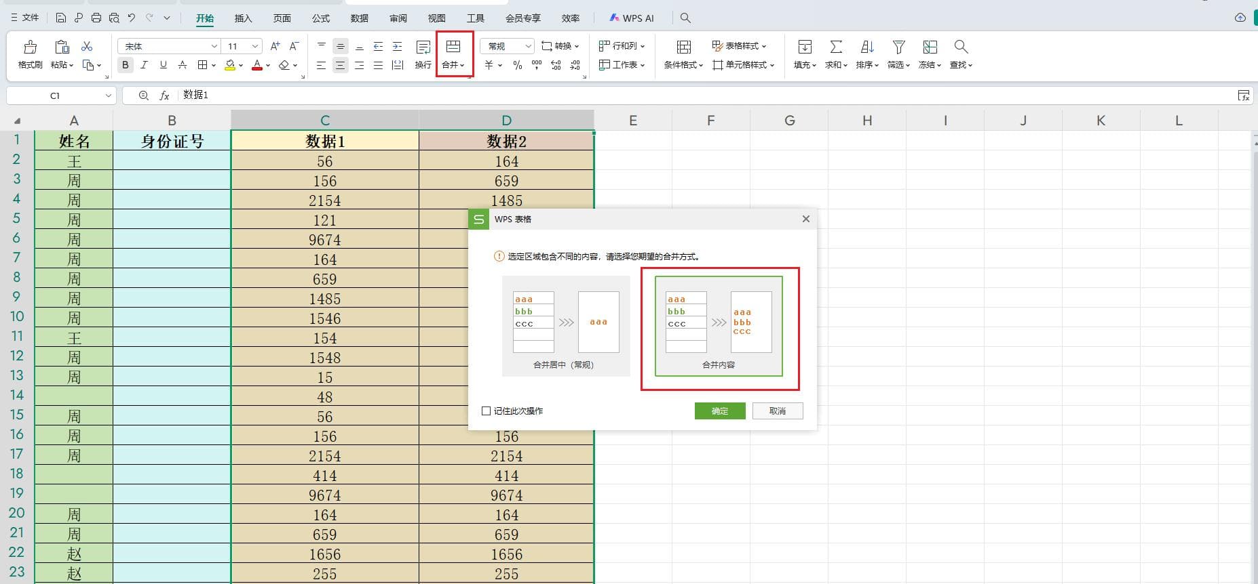Click Filter (筛选) funnel icon
The height and width of the screenshot is (584, 1258).
click(898, 47)
